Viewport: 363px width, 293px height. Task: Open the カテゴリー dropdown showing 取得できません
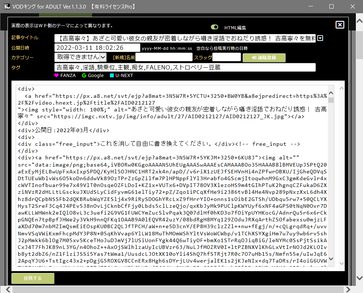pyautogui.click(x=103, y=57)
